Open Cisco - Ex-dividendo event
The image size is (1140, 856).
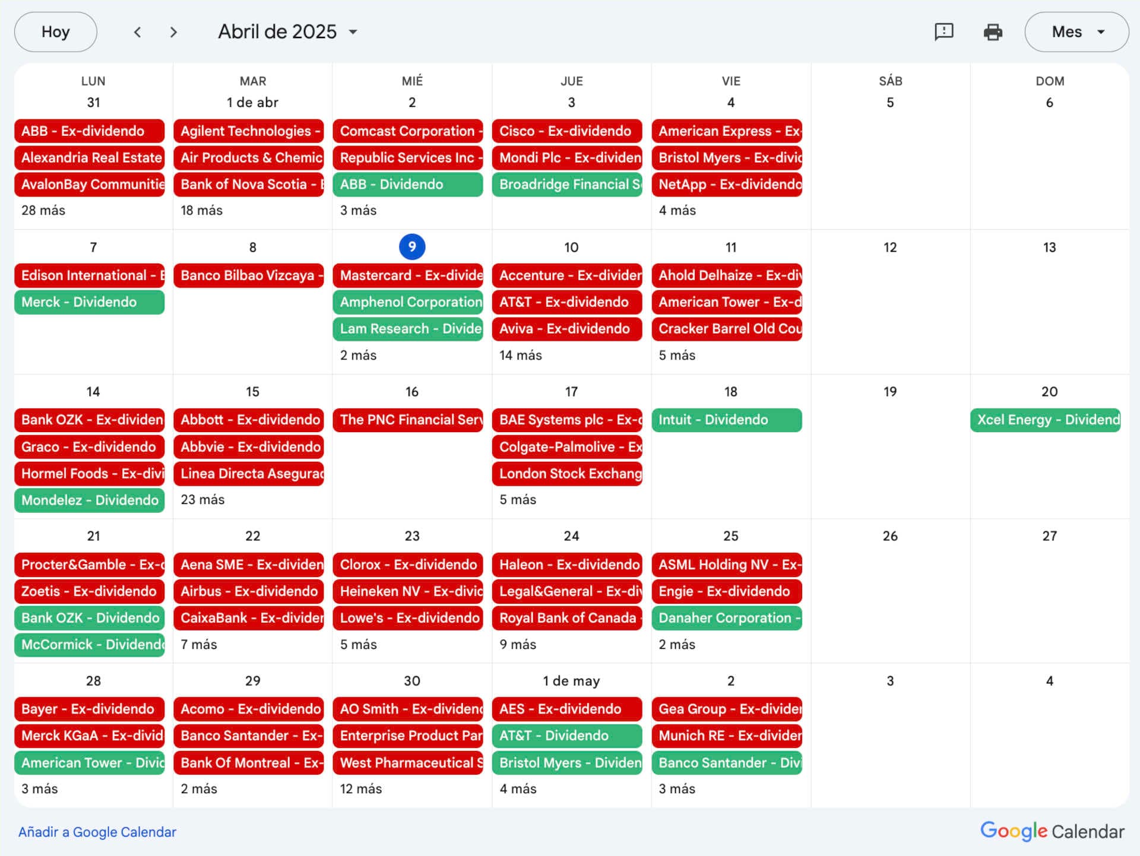pyautogui.click(x=567, y=131)
